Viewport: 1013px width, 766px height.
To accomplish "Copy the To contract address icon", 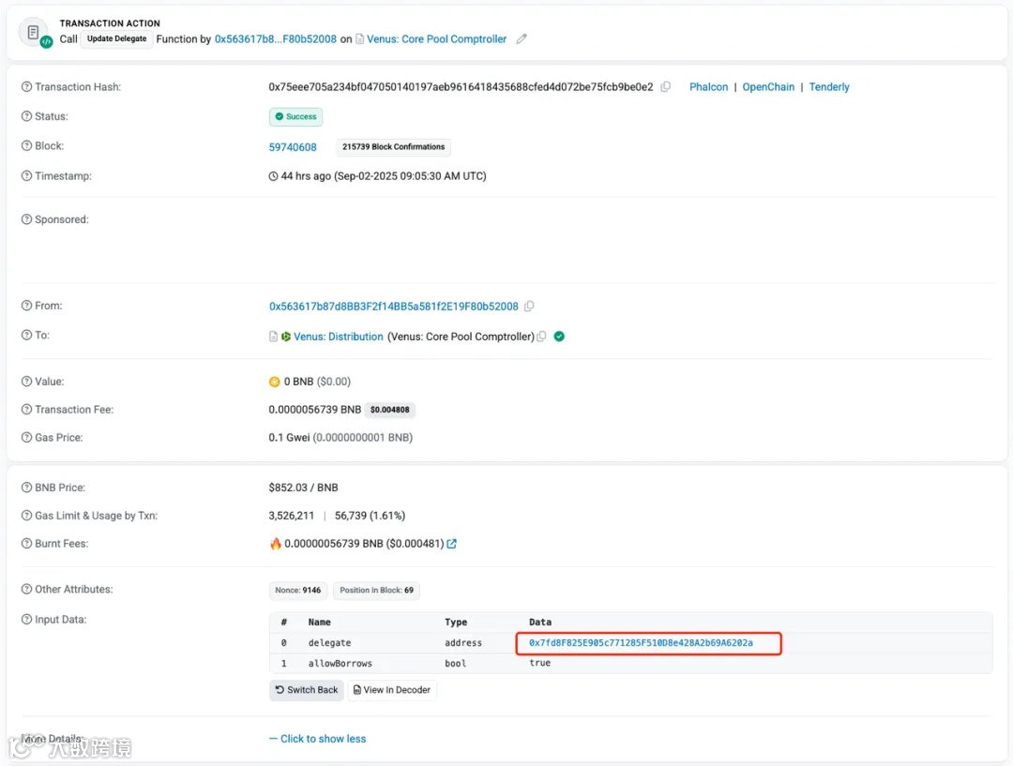I will coord(541,336).
